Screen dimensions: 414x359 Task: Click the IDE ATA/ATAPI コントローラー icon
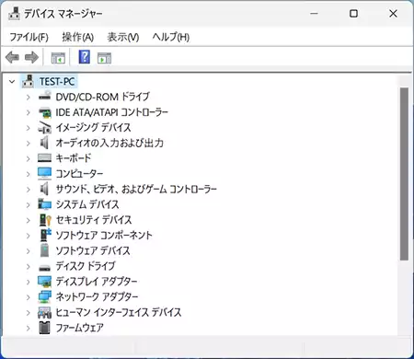tap(45, 112)
